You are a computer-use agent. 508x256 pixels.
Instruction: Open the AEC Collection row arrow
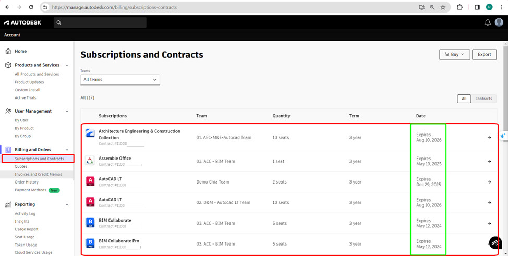[x=489, y=138]
